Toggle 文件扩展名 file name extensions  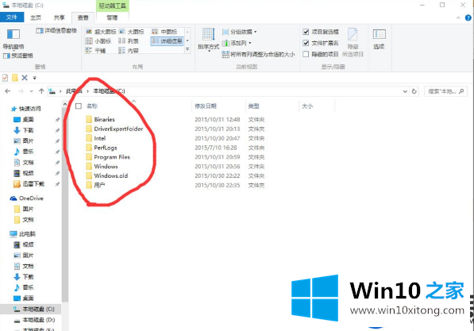(321, 43)
